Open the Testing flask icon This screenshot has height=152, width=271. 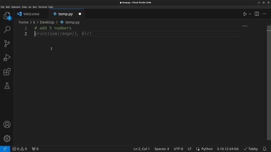pos(7,86)
